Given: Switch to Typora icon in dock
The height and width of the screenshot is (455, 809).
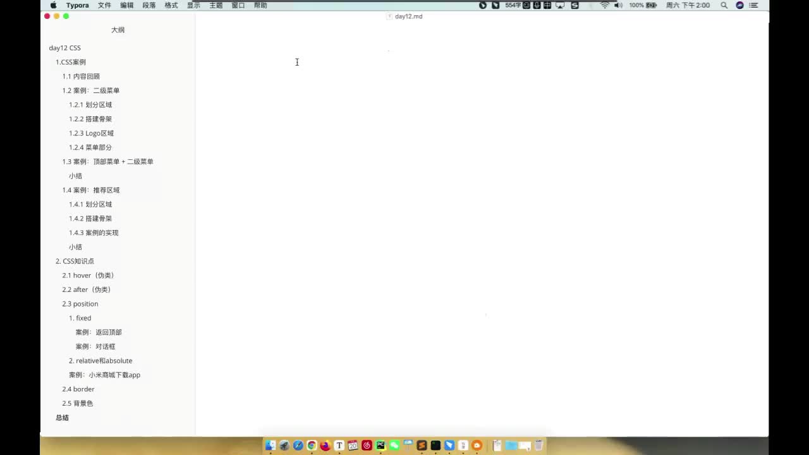Looking at the screenshot, I should 339,446.
